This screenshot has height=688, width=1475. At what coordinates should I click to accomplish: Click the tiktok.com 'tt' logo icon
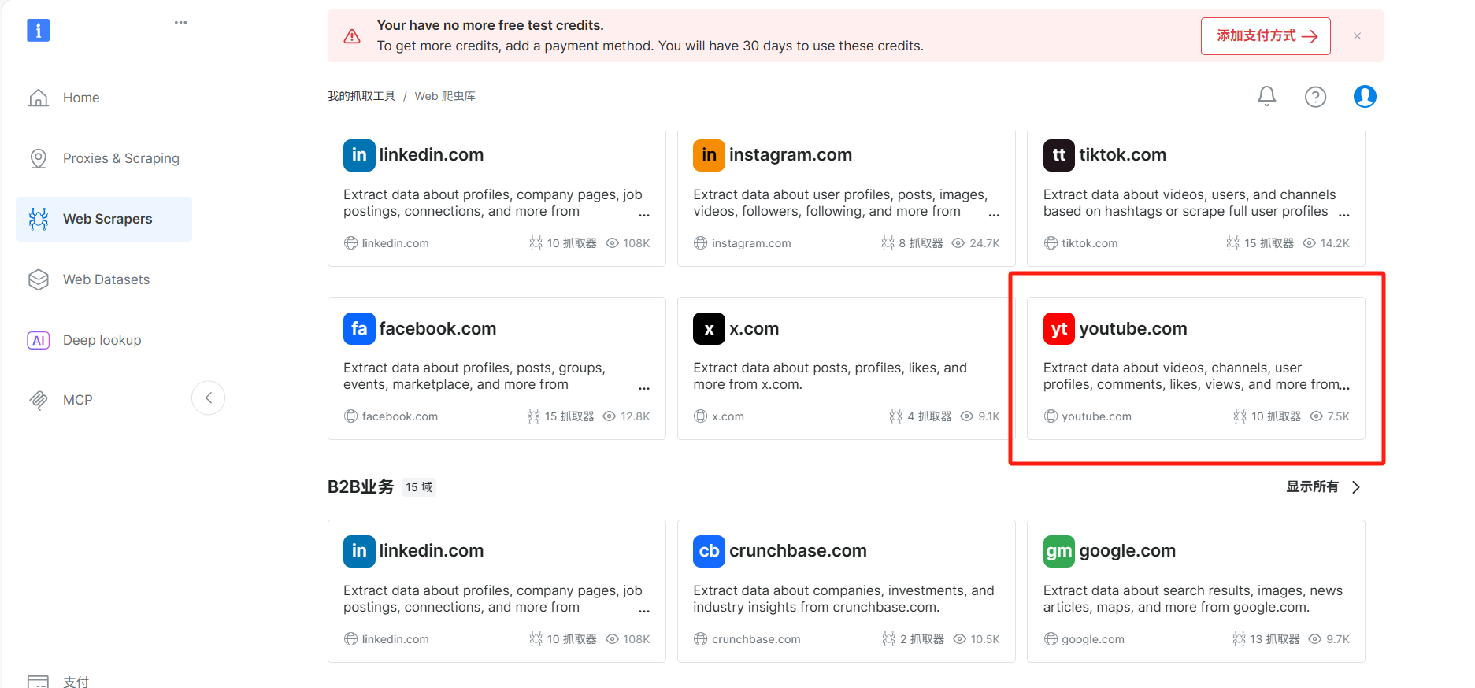pos(1059,155)
